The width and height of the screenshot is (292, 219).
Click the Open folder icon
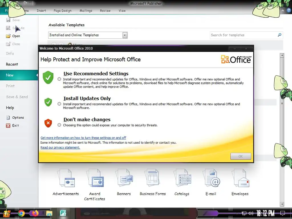coord(8,36)
